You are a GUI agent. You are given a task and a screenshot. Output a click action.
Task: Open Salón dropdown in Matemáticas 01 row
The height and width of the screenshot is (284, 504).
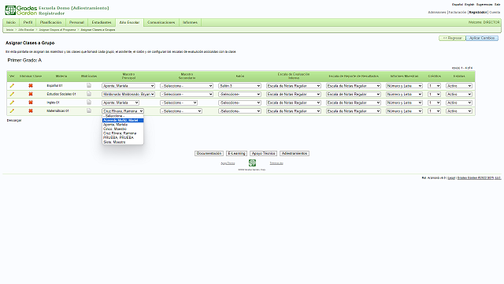239,111
